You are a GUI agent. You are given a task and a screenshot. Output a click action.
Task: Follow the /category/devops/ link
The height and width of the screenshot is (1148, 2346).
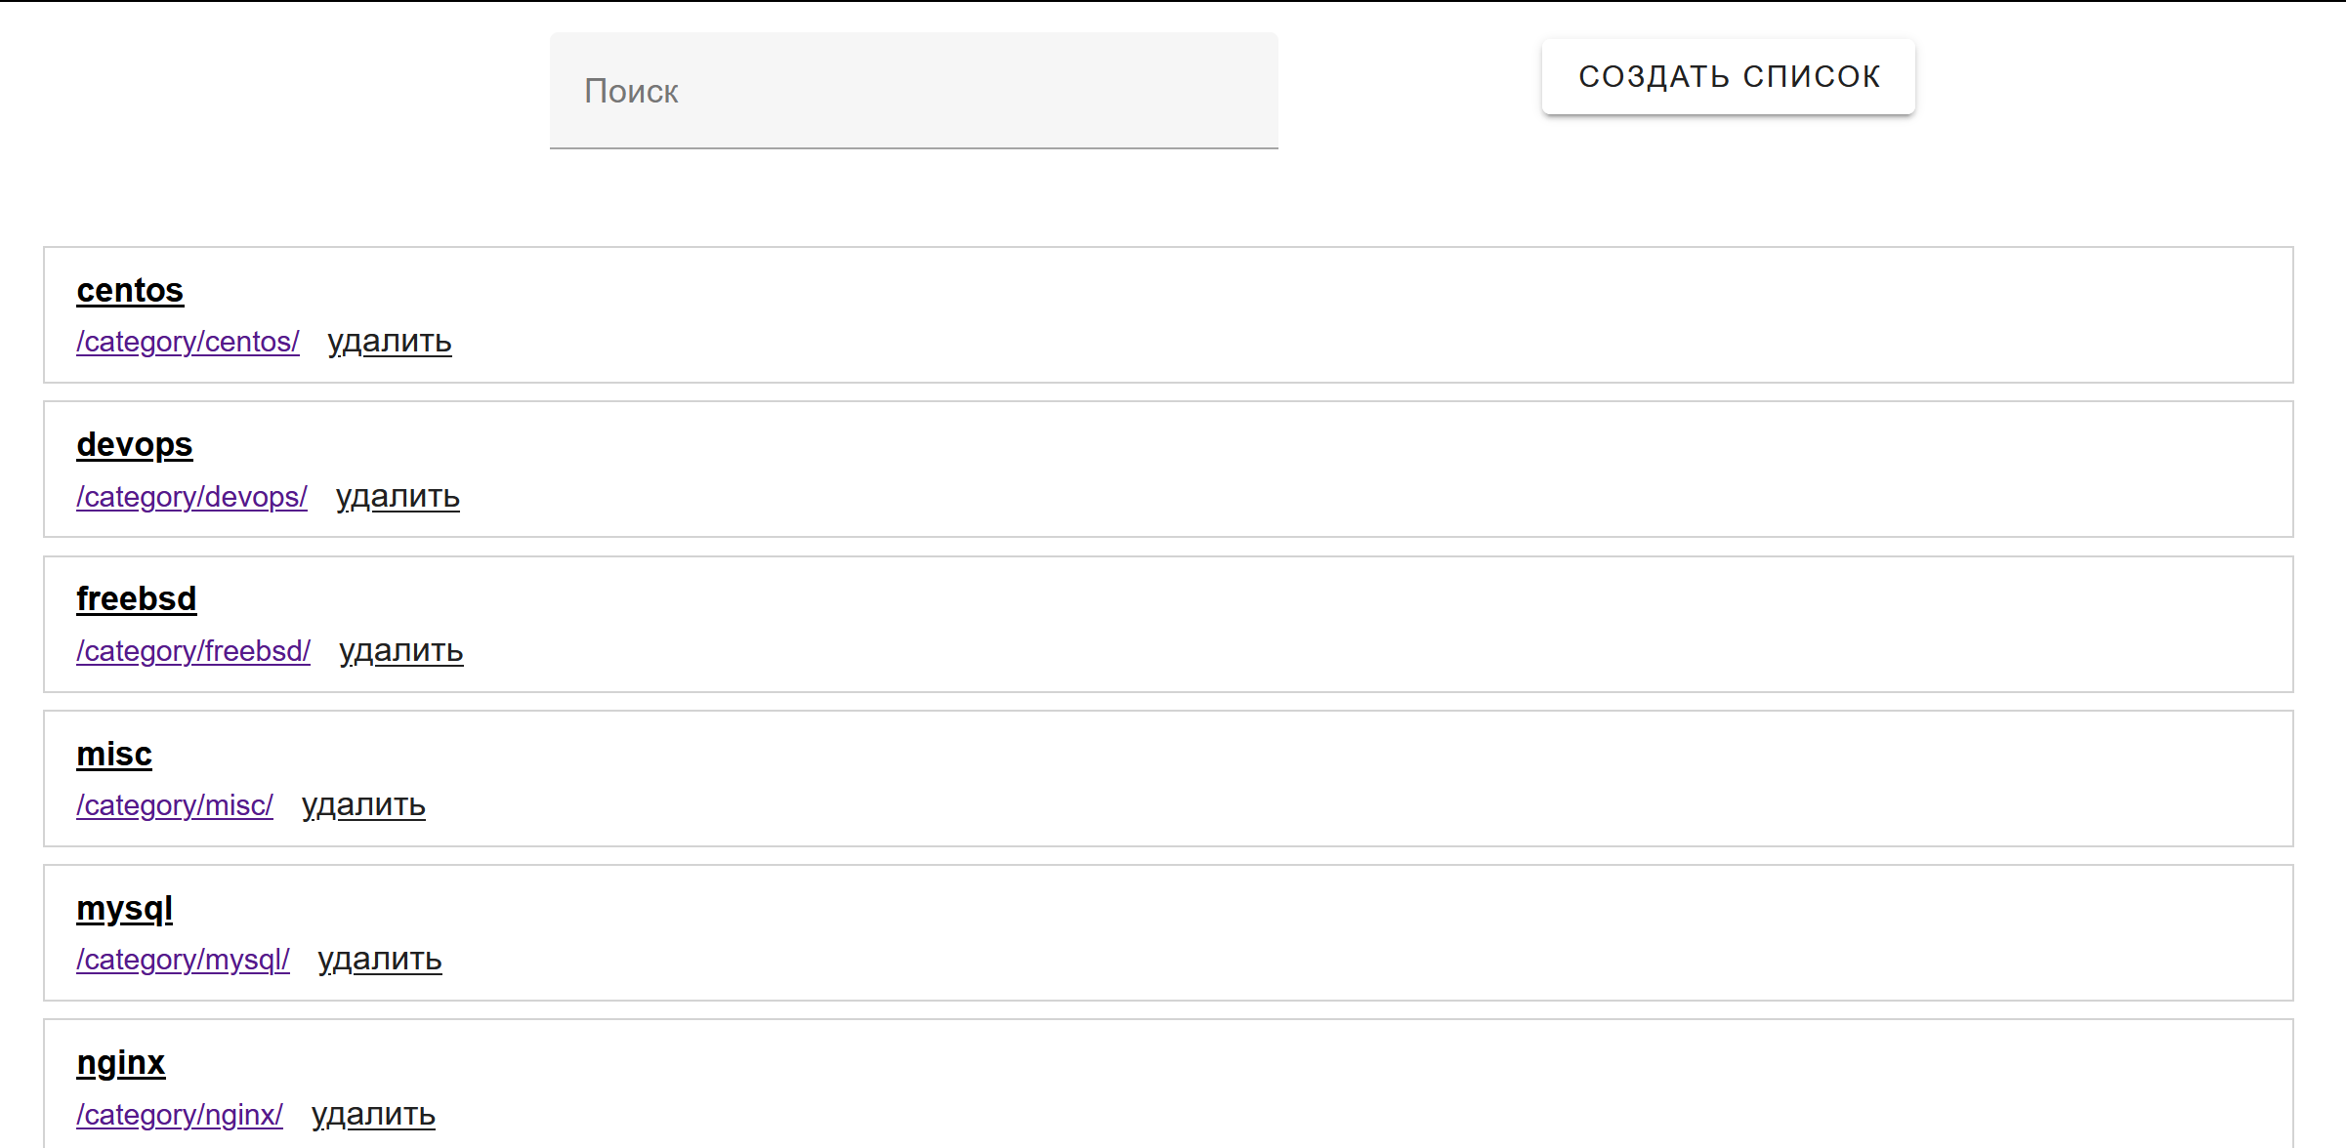pyautogui.click(x=191, y=497)
